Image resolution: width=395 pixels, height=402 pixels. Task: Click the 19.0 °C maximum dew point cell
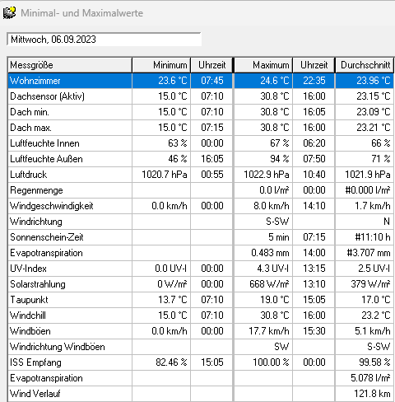click(x=263, y=300)
